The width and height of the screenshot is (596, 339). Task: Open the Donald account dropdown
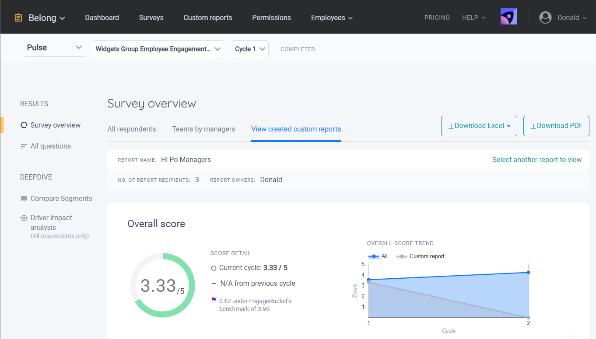[572, 18]
